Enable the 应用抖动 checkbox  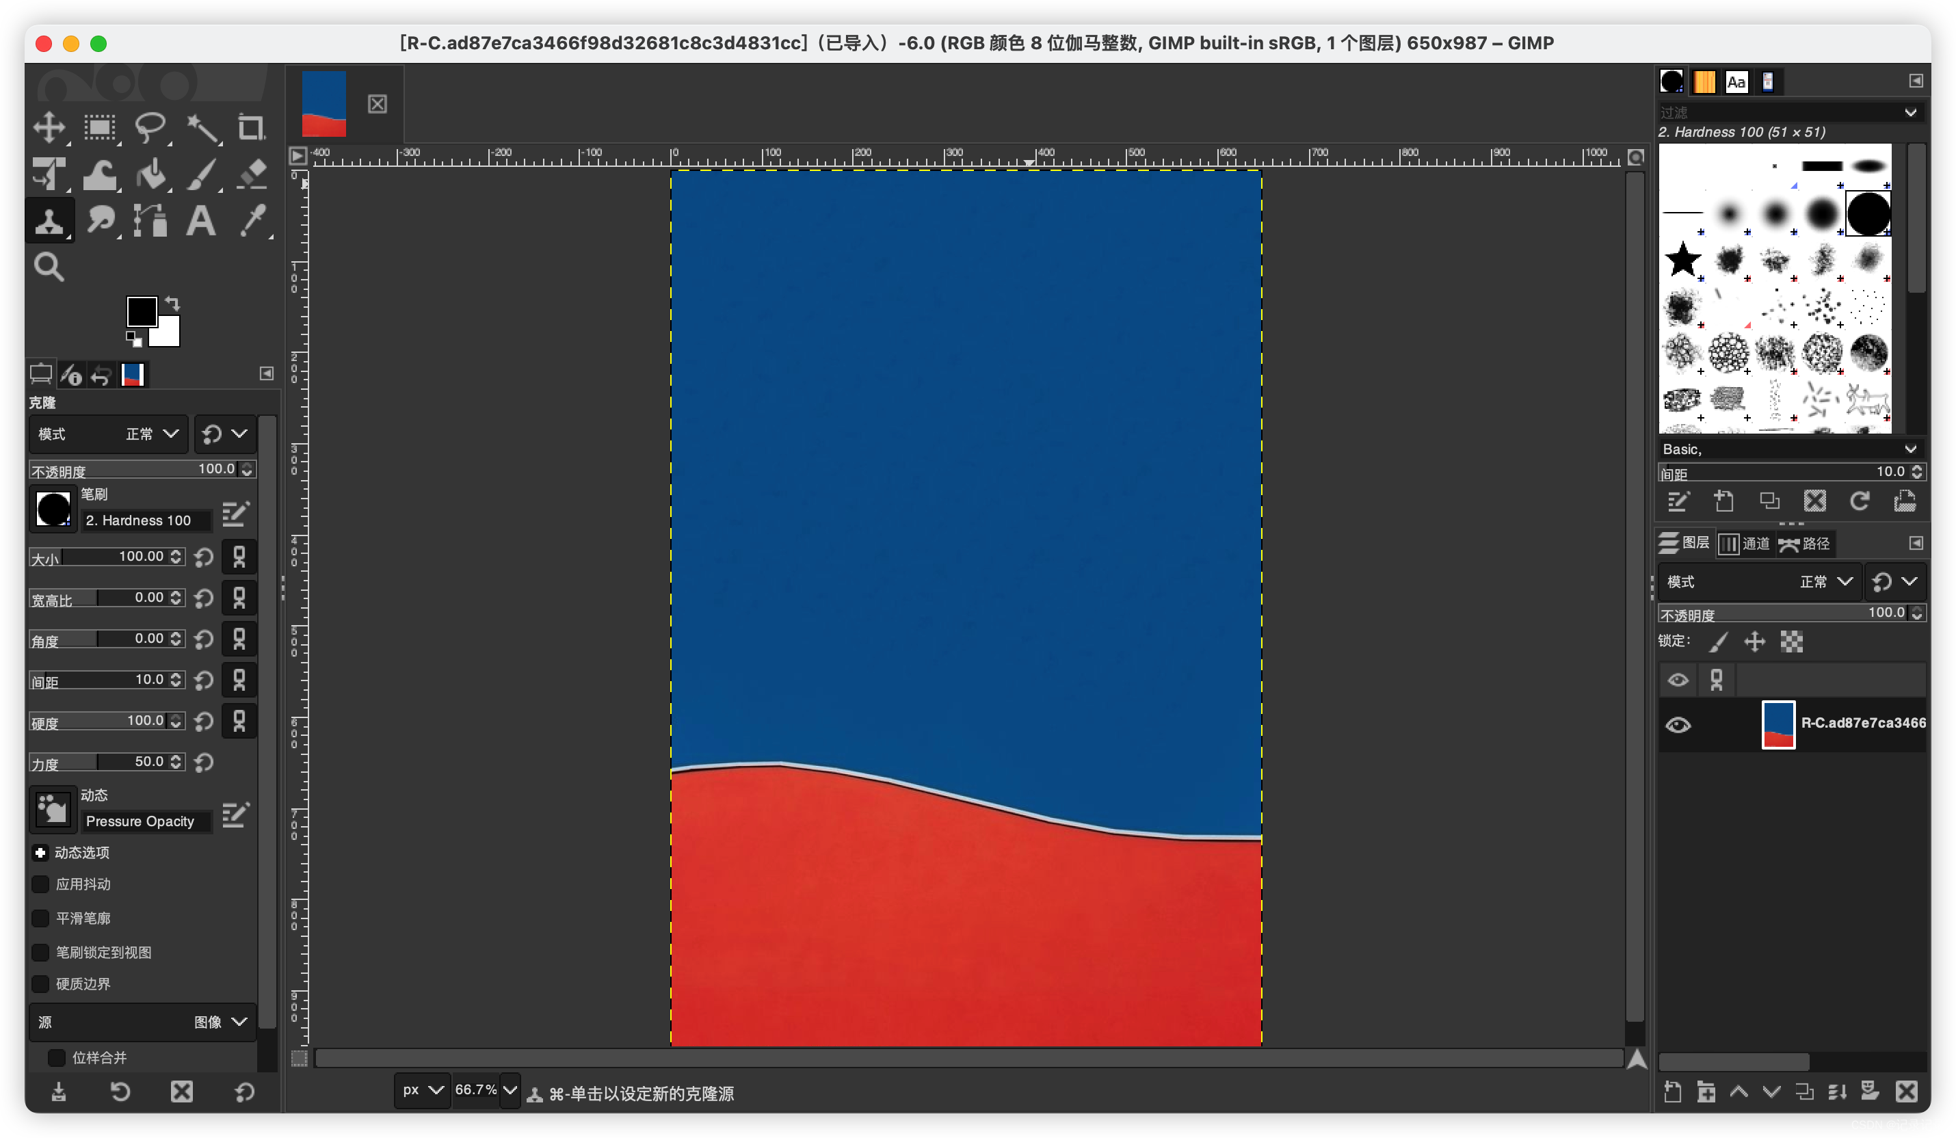coord(40,884)
